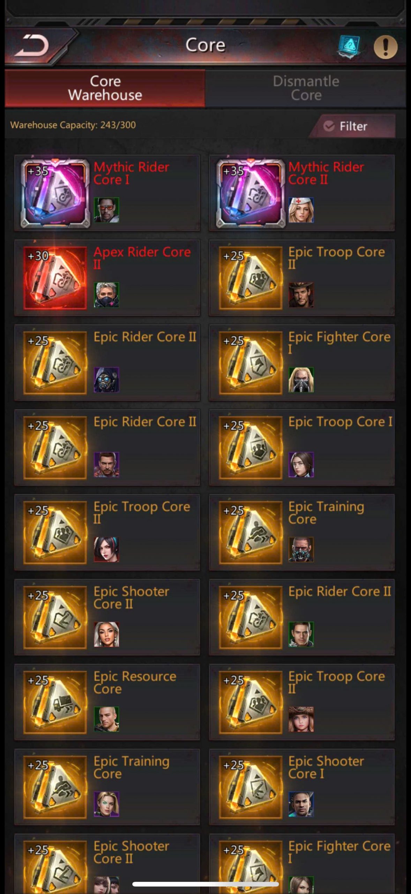411x894 pixels.
Task: Switch to the Dismantle Core tab
Action: pos(306,88)
